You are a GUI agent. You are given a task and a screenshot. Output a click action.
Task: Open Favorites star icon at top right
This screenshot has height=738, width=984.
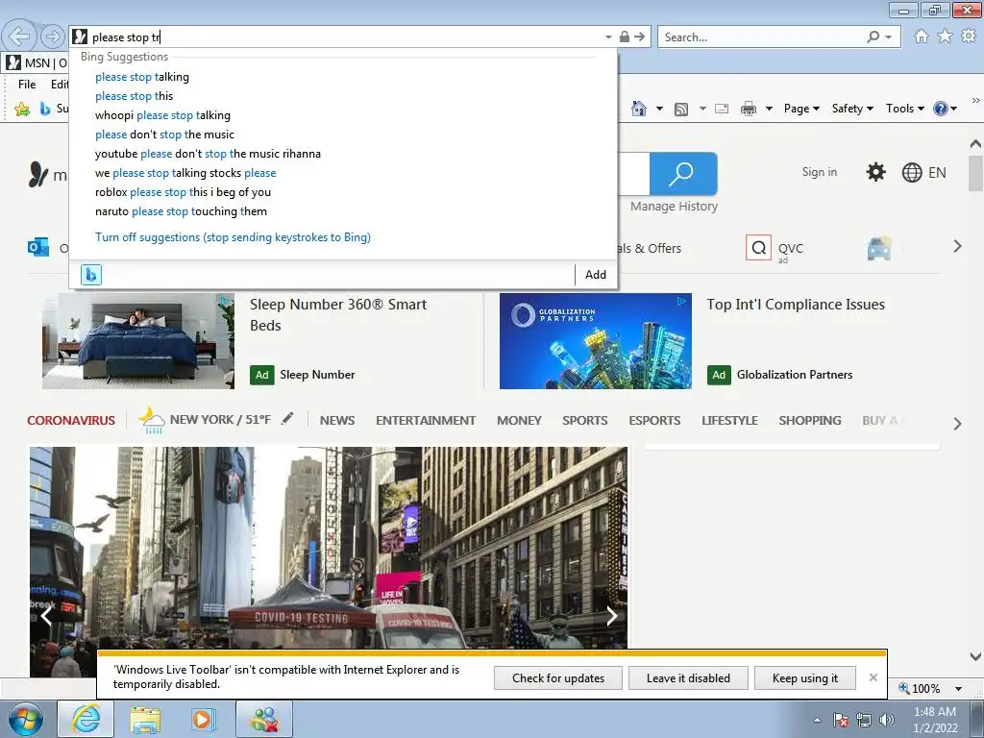945,37
